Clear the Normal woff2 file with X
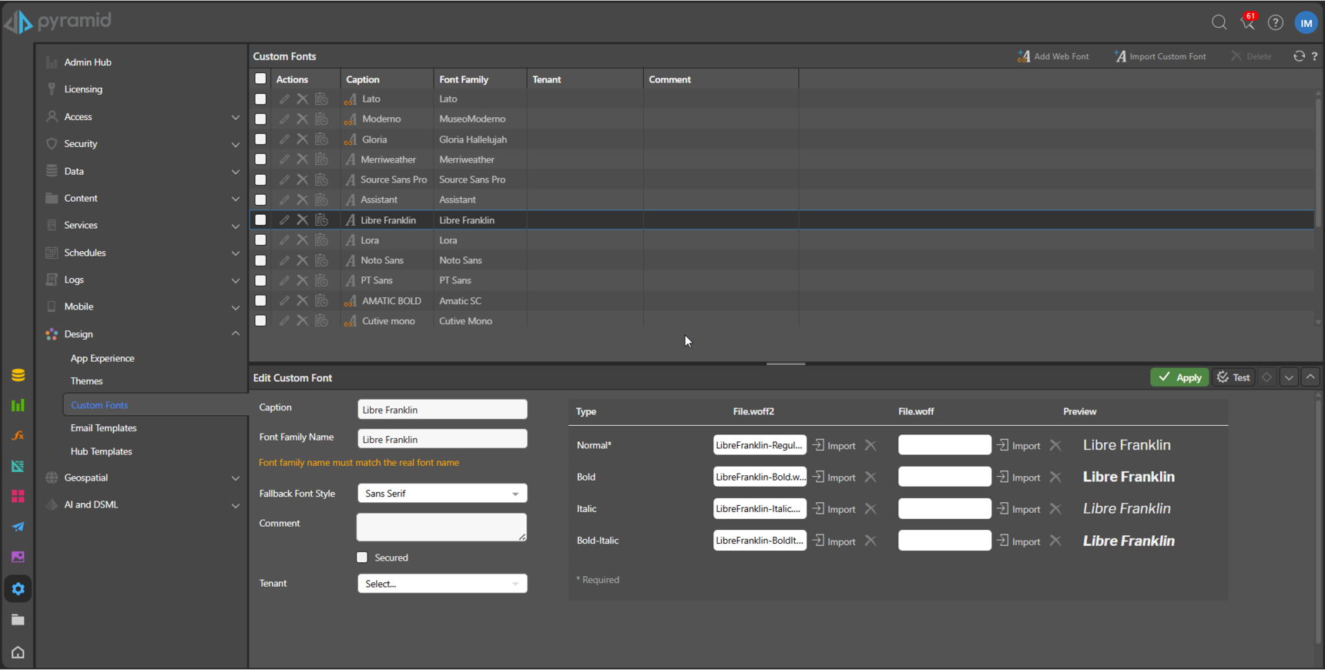 click(x=870, y=445)
